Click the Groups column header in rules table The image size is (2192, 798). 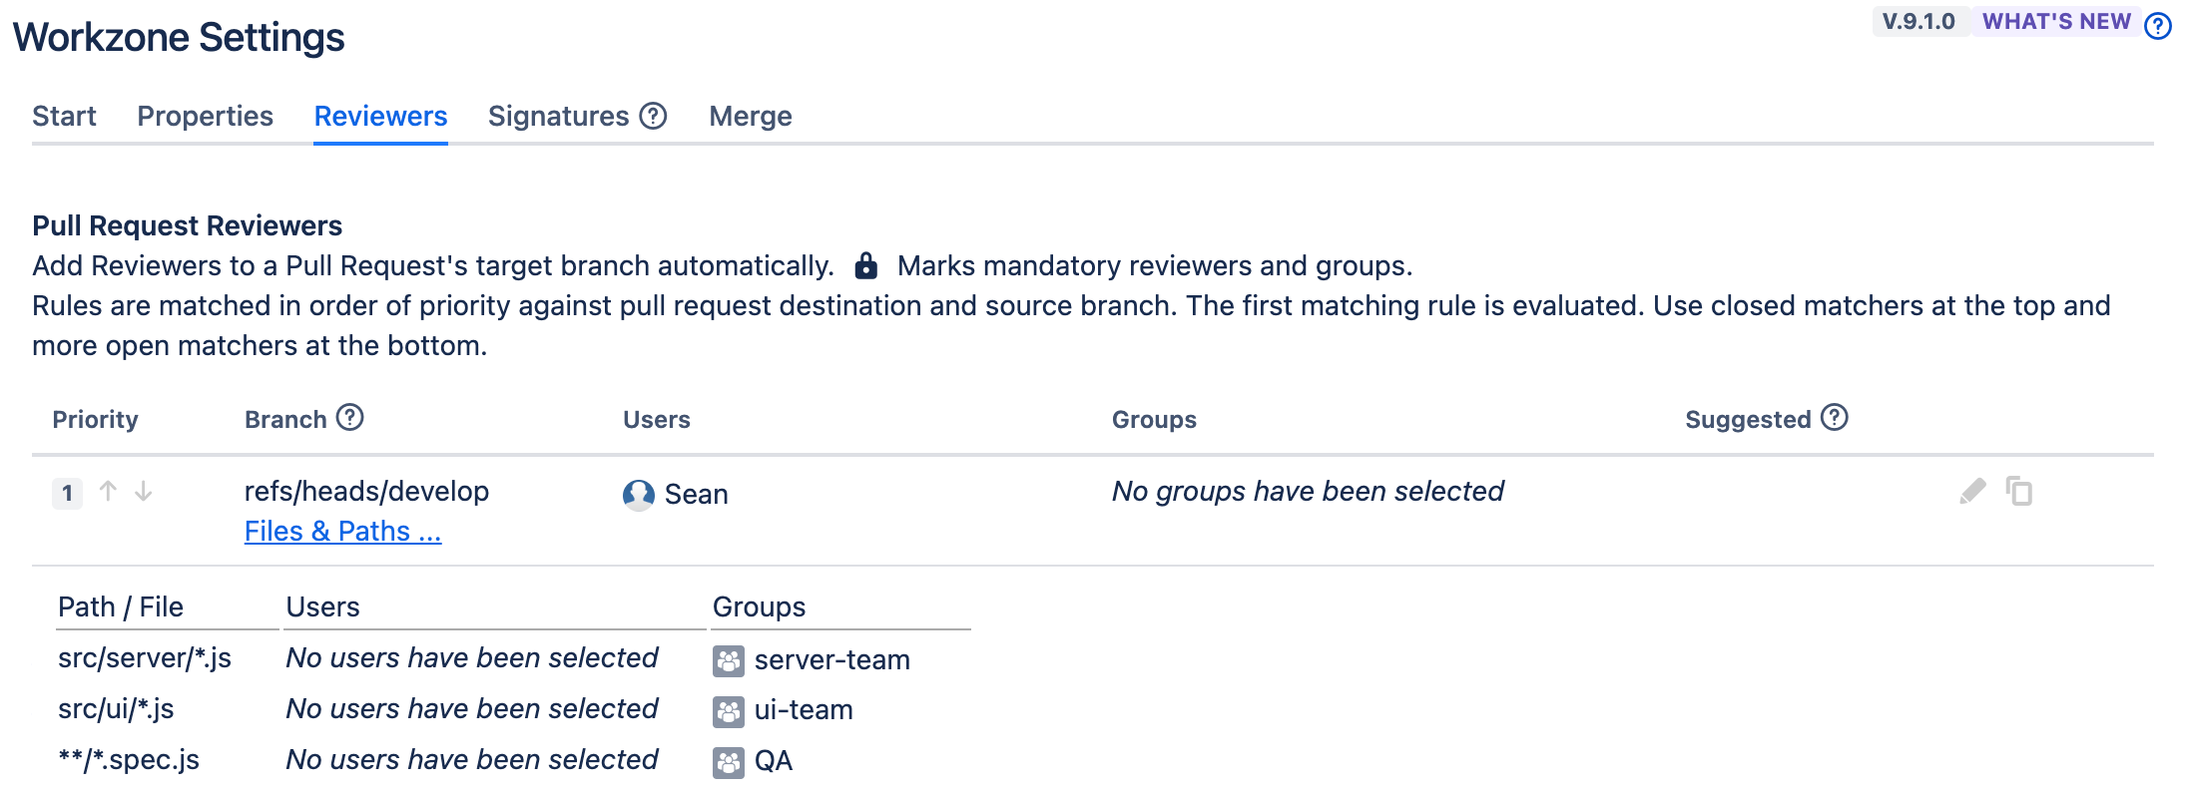coord(1154,419)
